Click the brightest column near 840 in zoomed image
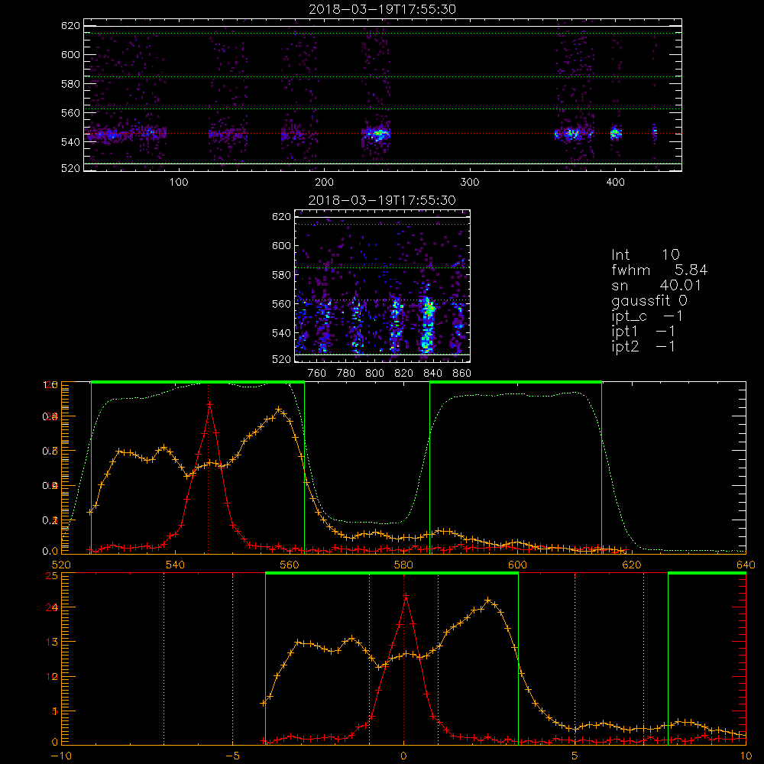 [427, 324]
